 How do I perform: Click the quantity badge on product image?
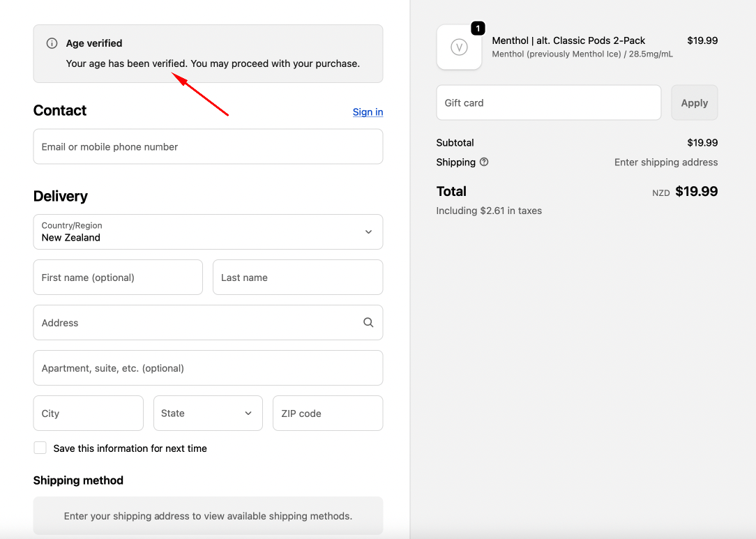pyautogui.click(x=478, y=29)
